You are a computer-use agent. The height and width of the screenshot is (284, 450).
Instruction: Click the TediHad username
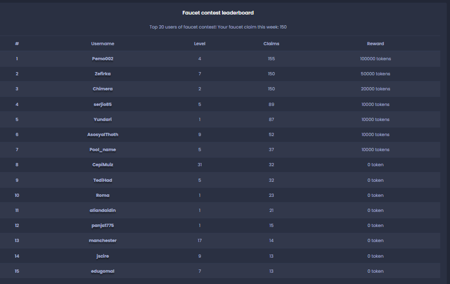102,180
